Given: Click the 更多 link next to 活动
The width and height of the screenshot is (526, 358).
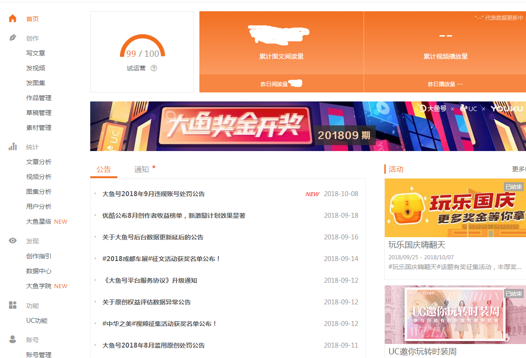Looking at the screenshot, I should click(519, 169).
